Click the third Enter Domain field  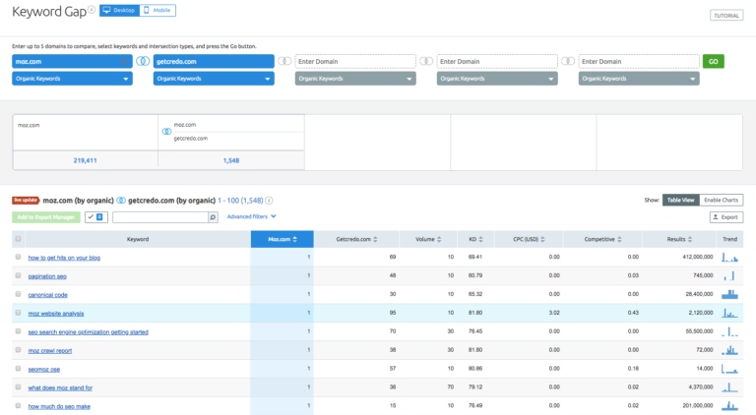pos(355,62)
